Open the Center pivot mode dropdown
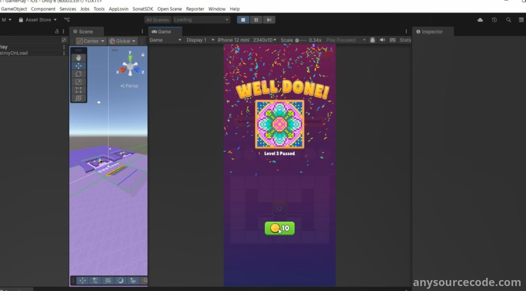Viewport: 526px width, 291px height. click(x=90, y=41)
